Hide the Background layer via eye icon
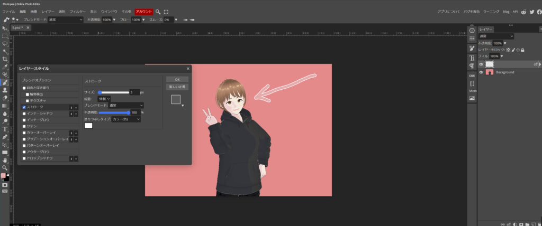This screenshot has height=226, width=542. (x=481, y=72)
